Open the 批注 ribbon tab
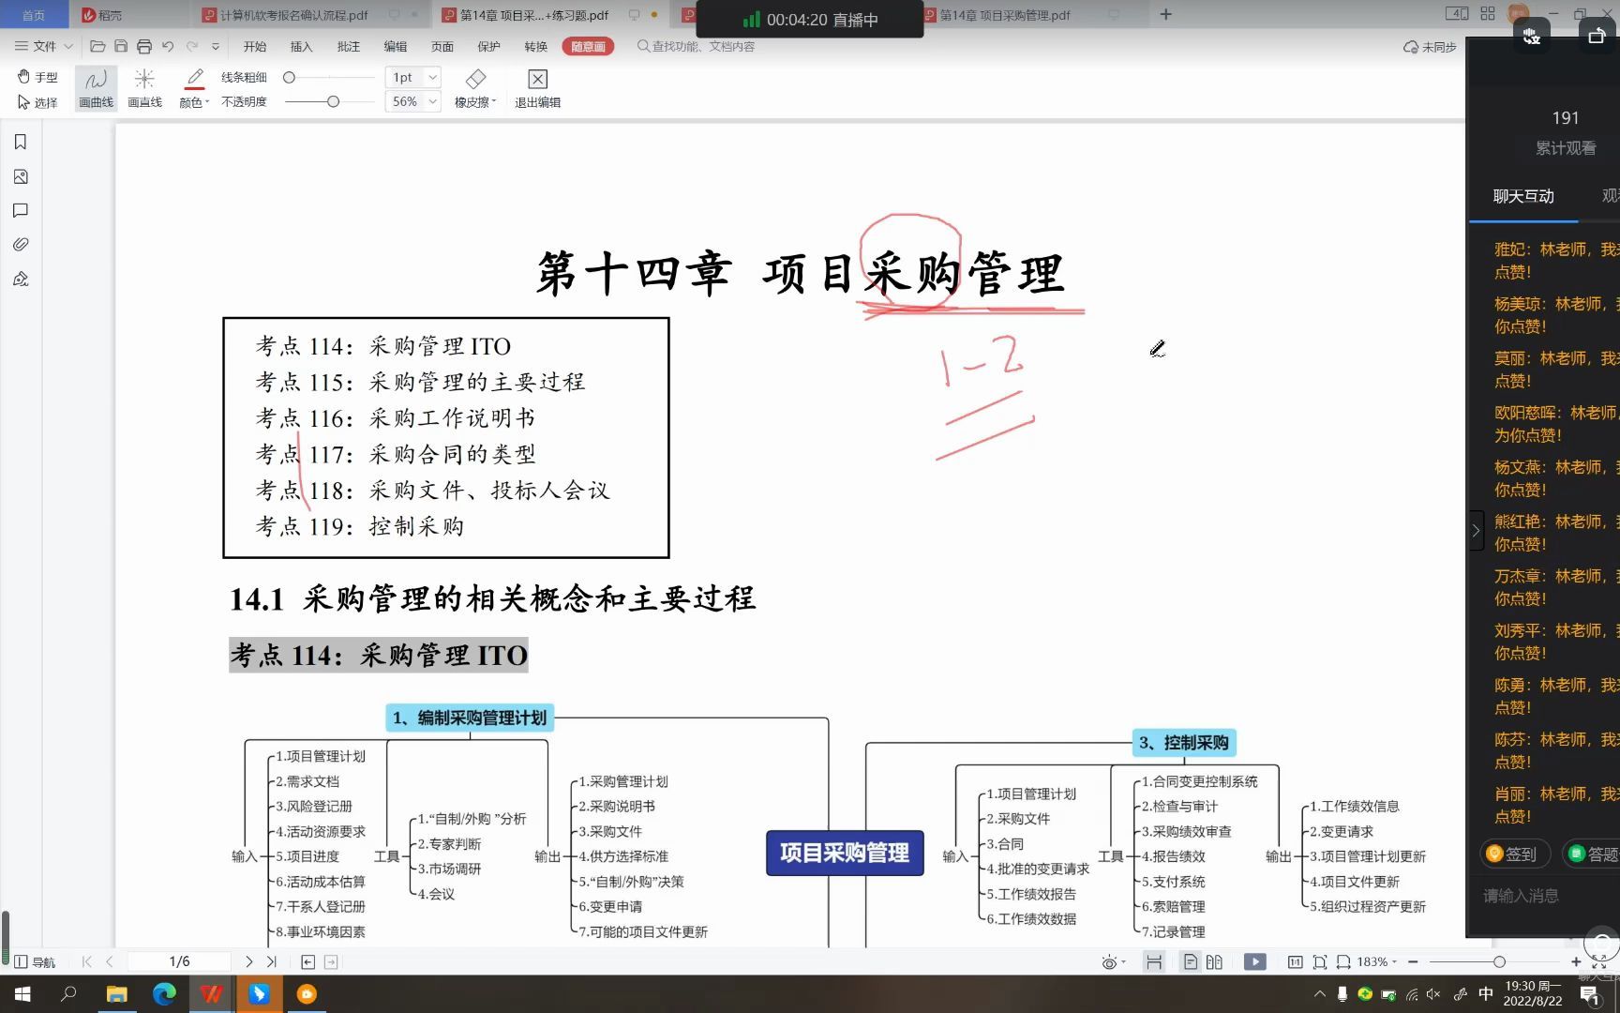 tap(349, 46)
